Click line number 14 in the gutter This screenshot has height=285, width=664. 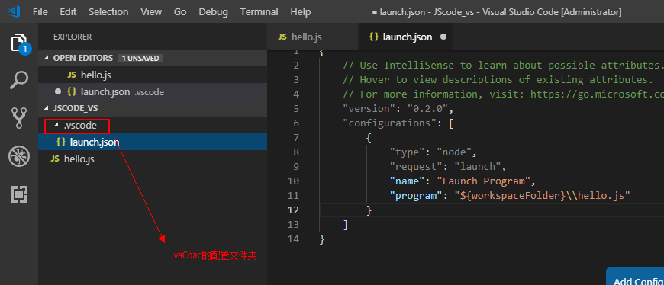293,239
